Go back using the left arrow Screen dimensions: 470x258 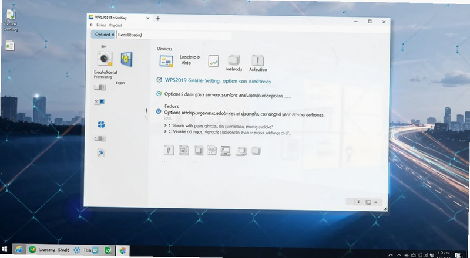point(92,25)
